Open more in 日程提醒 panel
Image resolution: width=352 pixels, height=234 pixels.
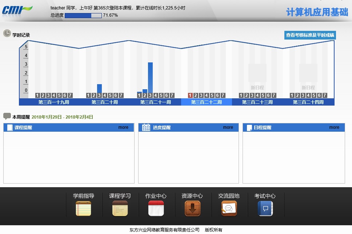334,127
